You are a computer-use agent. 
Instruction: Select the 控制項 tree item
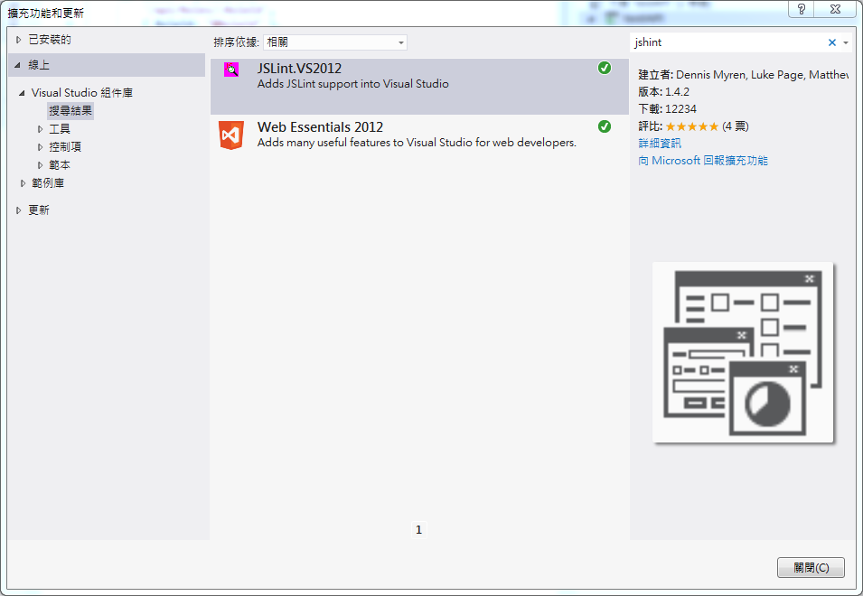(x=65, y=147)
